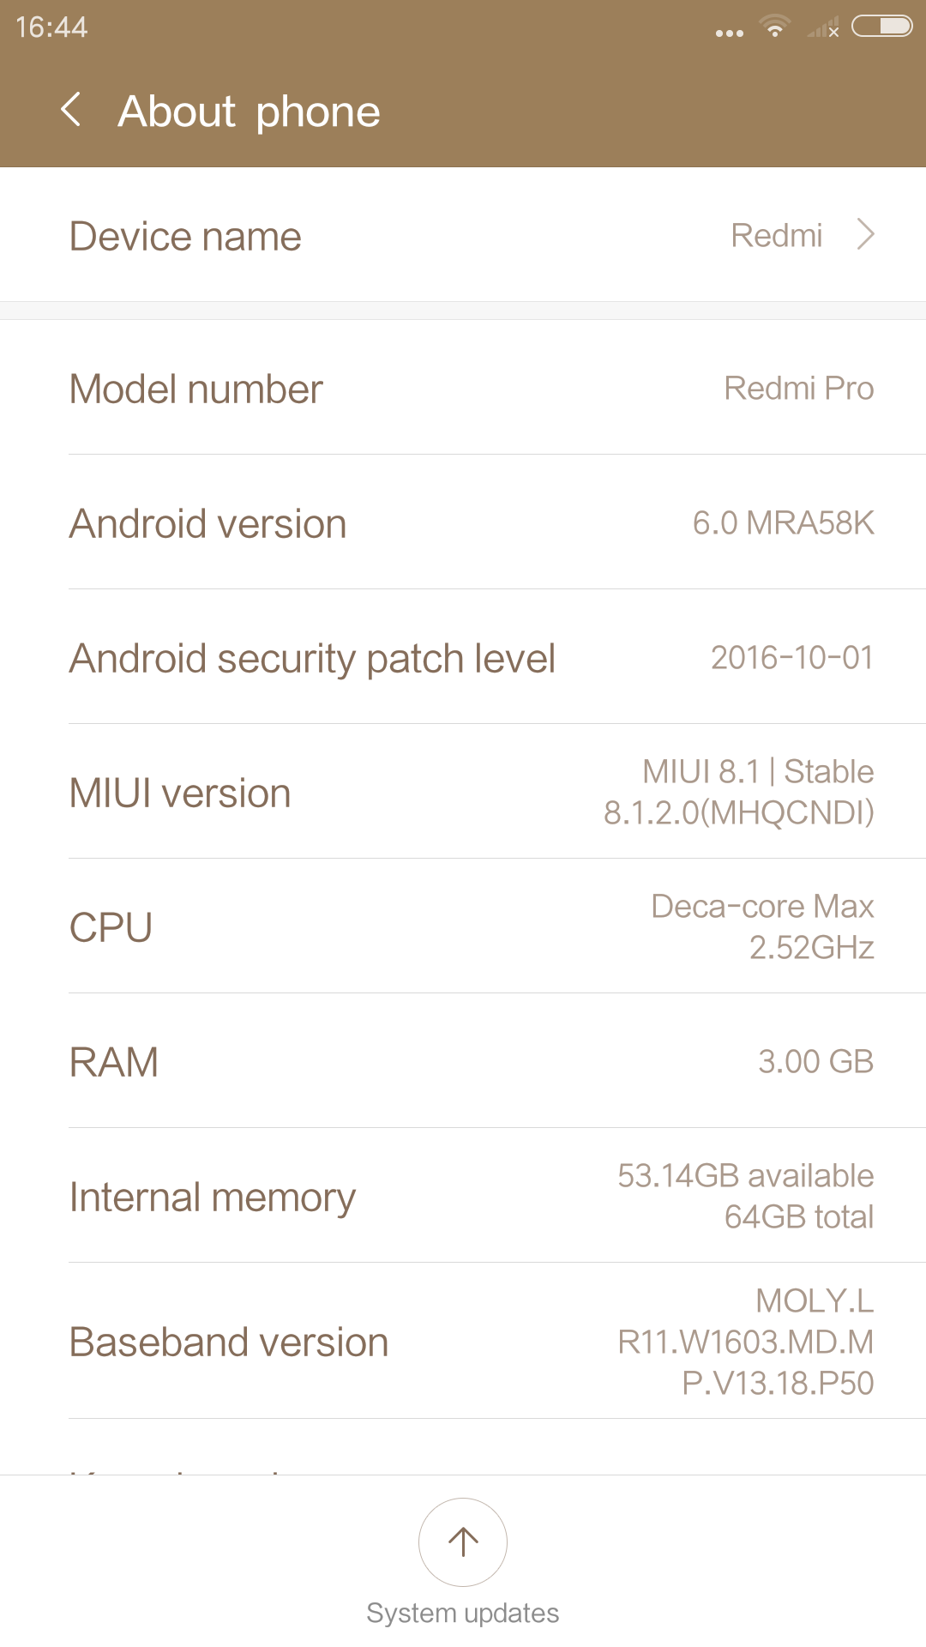This screenshot has width=926, height=1647.
Task: Tap the three-dot notification indicator
Action: click(729, 33)
